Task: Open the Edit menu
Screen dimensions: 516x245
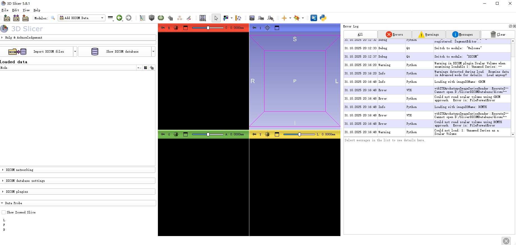Action: coord(15,10)
